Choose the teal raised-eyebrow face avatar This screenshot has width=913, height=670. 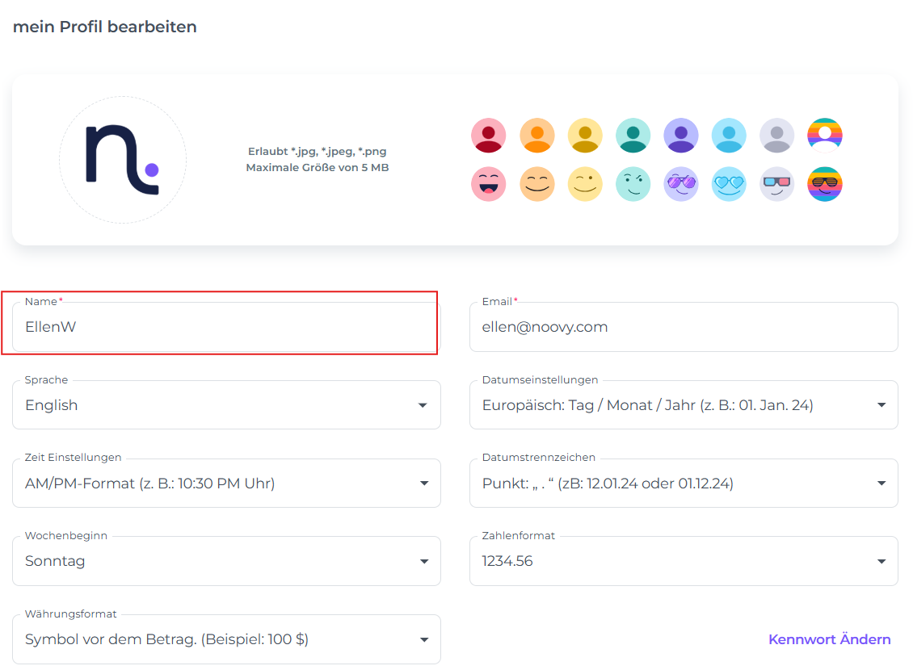tap(633, 185)
